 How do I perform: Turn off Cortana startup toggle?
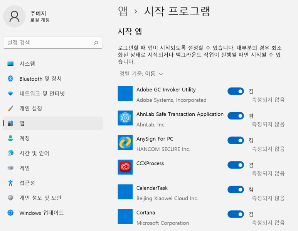pyautogui.click(x=236, y=214)
